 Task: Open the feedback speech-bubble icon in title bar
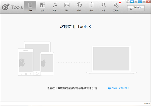(128, 2)
